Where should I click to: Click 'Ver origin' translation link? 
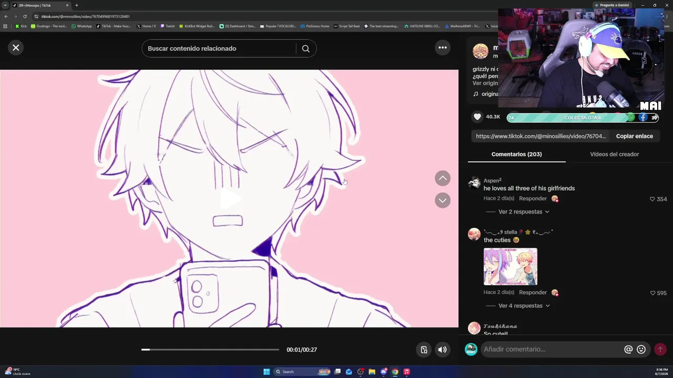tap(485, 83)
